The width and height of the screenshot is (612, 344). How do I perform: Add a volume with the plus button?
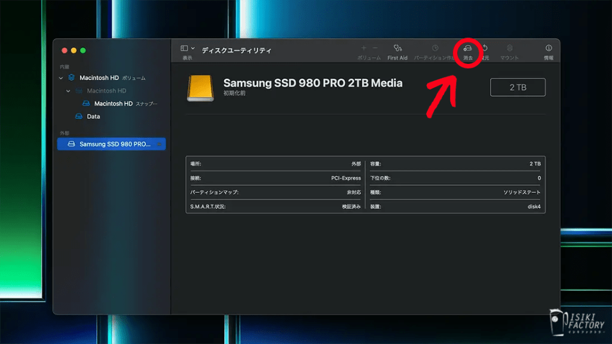363,48
